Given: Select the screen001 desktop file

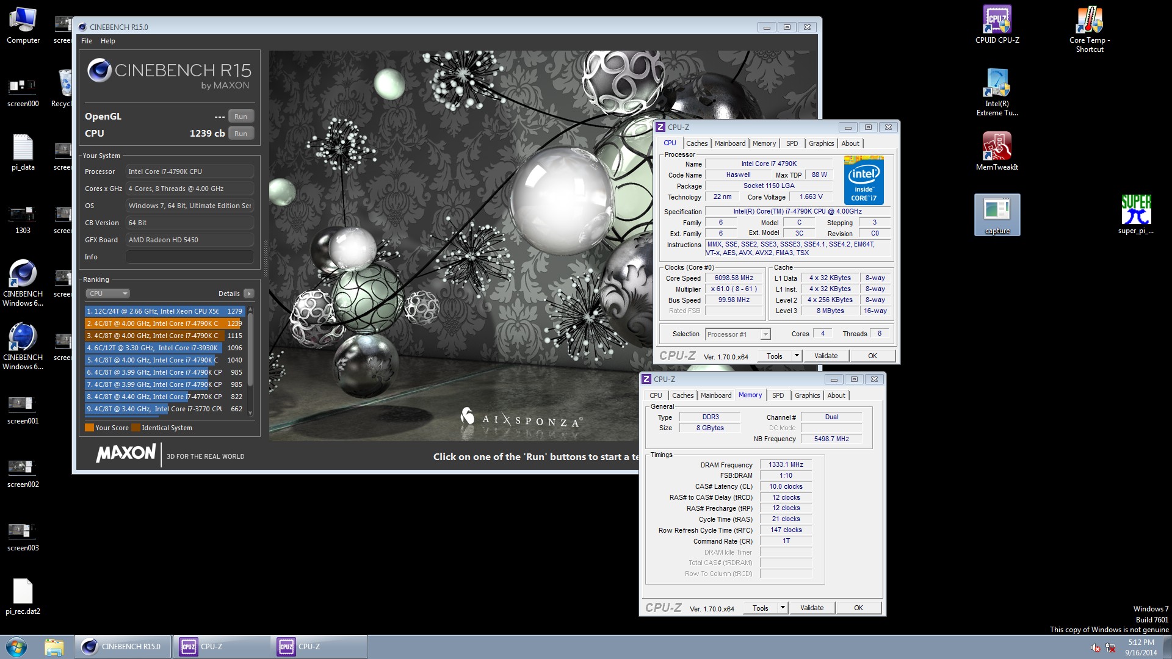Looking at the screenshot, I should point(23,409).
